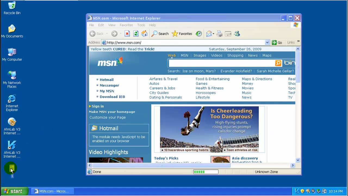348x196 pixels.
Task: Open the Forward button history dropdown
Action: (x=121, y=34)
